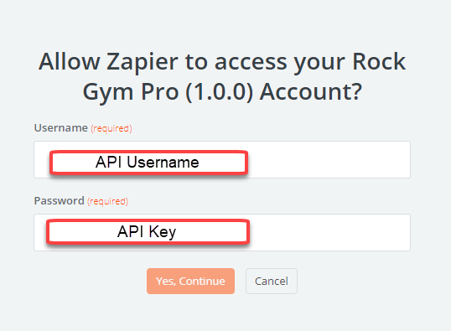Click the Username input field

coord(222,159)
